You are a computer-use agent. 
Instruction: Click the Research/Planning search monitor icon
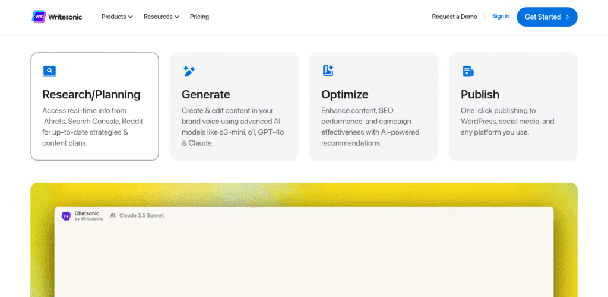point(49,71)
